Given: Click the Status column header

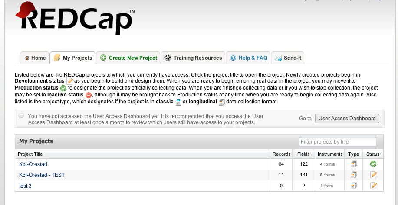Looking at the screenshot, I should pos(373,154).
